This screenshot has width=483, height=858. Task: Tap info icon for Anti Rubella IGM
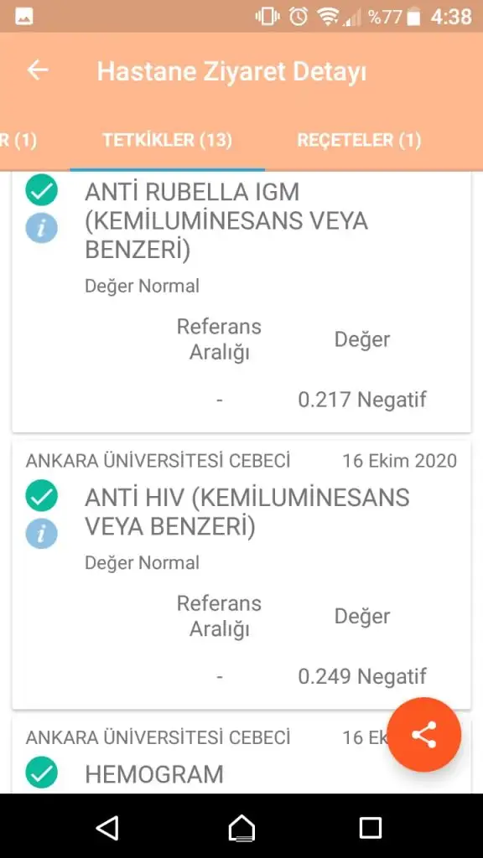(42, 228)
